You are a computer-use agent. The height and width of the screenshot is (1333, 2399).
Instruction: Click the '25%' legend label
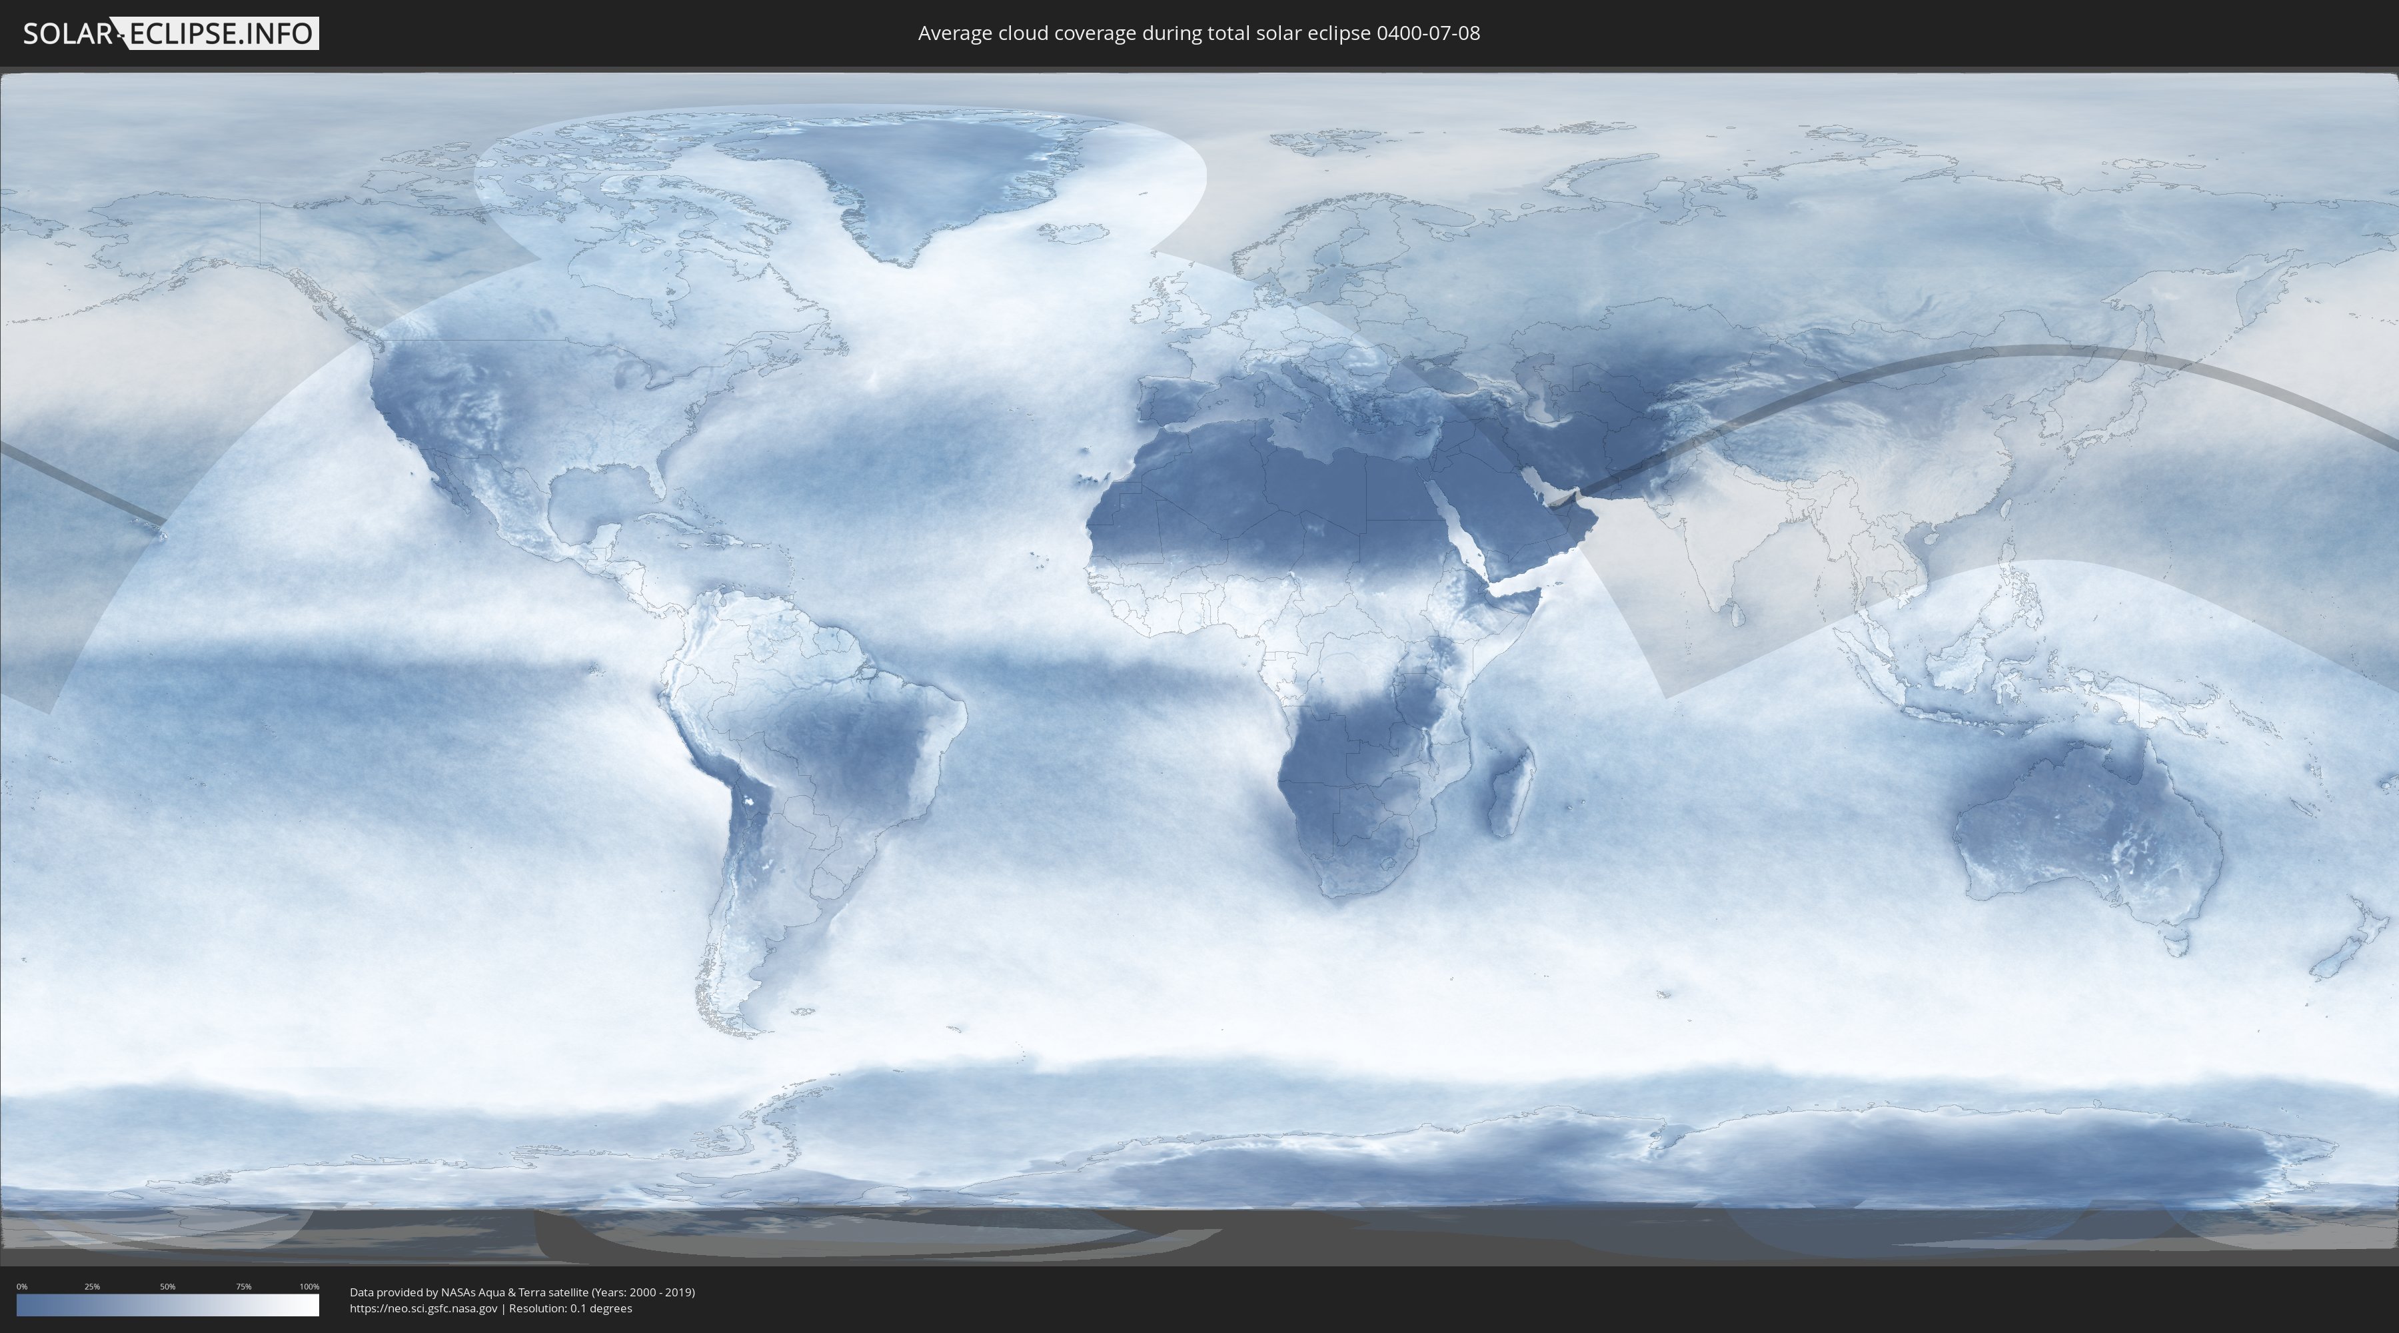[92, 1286]
